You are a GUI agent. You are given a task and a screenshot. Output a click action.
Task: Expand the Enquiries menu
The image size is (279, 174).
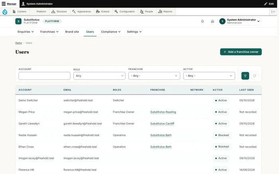26,32
